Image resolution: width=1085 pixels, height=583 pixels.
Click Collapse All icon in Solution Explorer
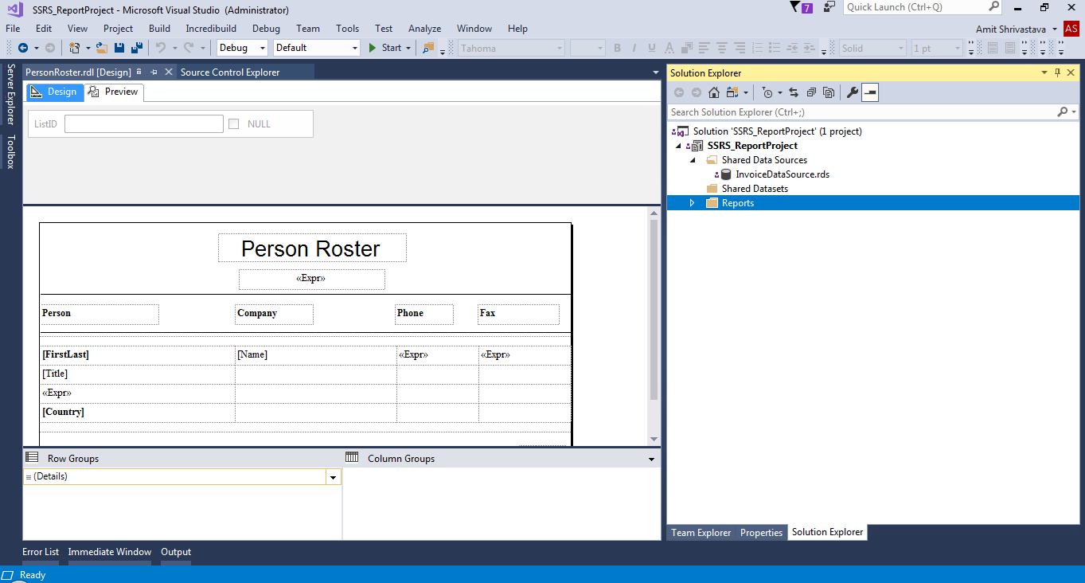[811, 92]
